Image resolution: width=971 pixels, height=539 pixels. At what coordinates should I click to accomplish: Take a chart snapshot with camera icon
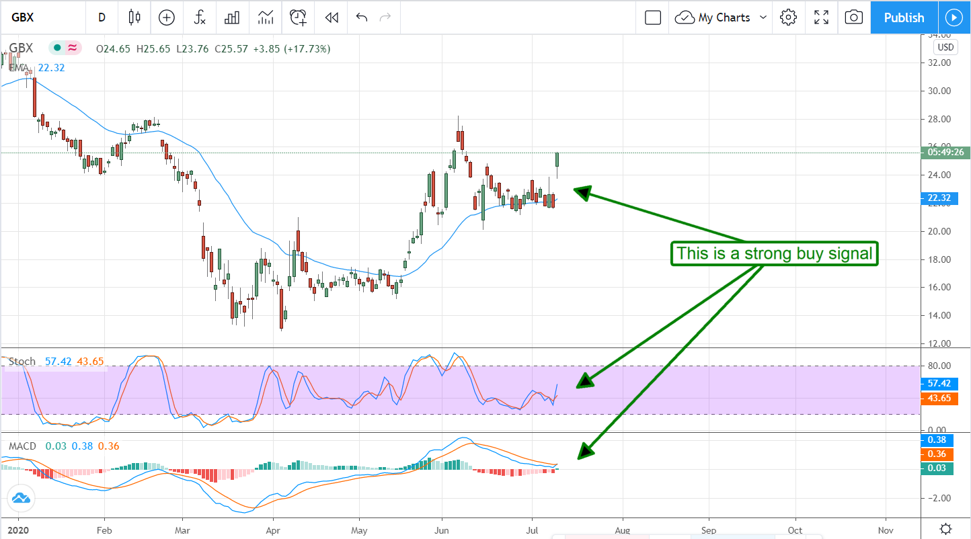853,17
